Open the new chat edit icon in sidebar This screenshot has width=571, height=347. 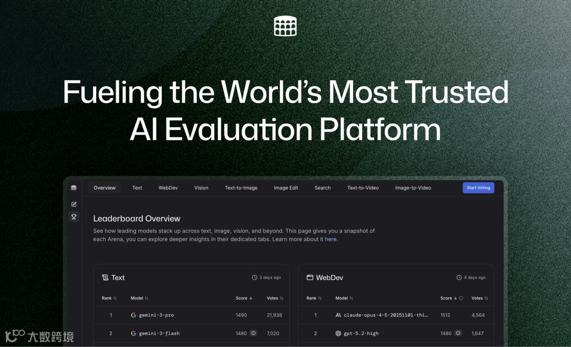click(x=74, y=204)
